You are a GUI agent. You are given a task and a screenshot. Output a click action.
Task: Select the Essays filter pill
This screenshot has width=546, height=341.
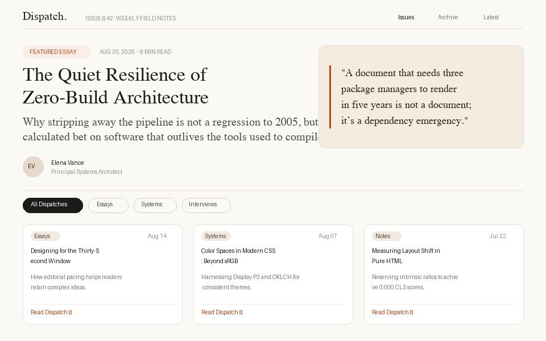coord(108,205)
